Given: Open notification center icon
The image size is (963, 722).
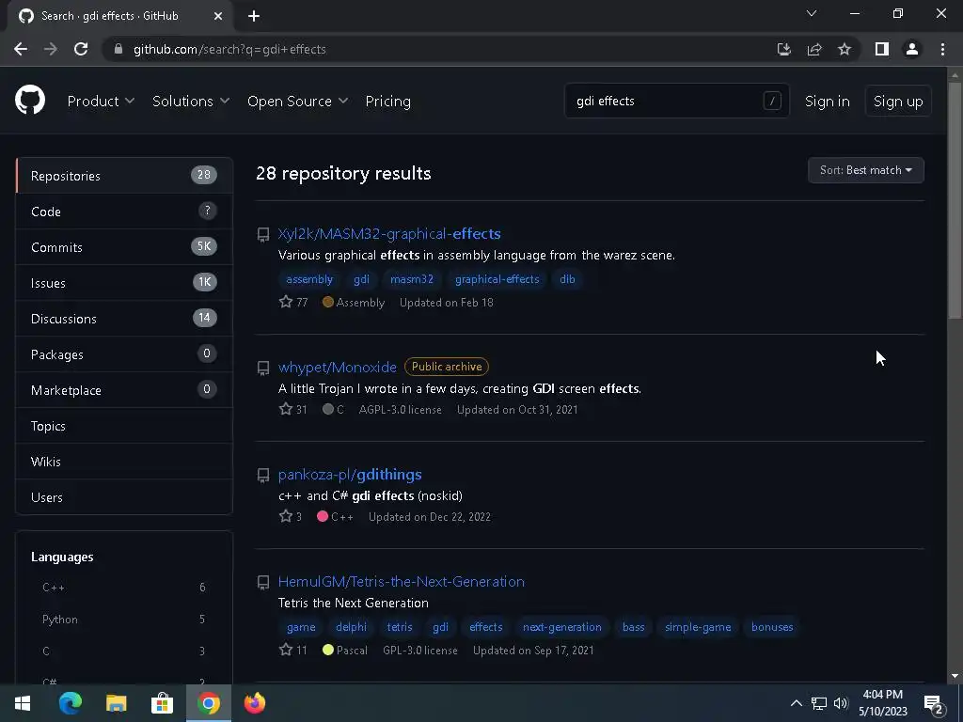Looking at the screenshot, I should pyautogui.click(x=934, y=705).
